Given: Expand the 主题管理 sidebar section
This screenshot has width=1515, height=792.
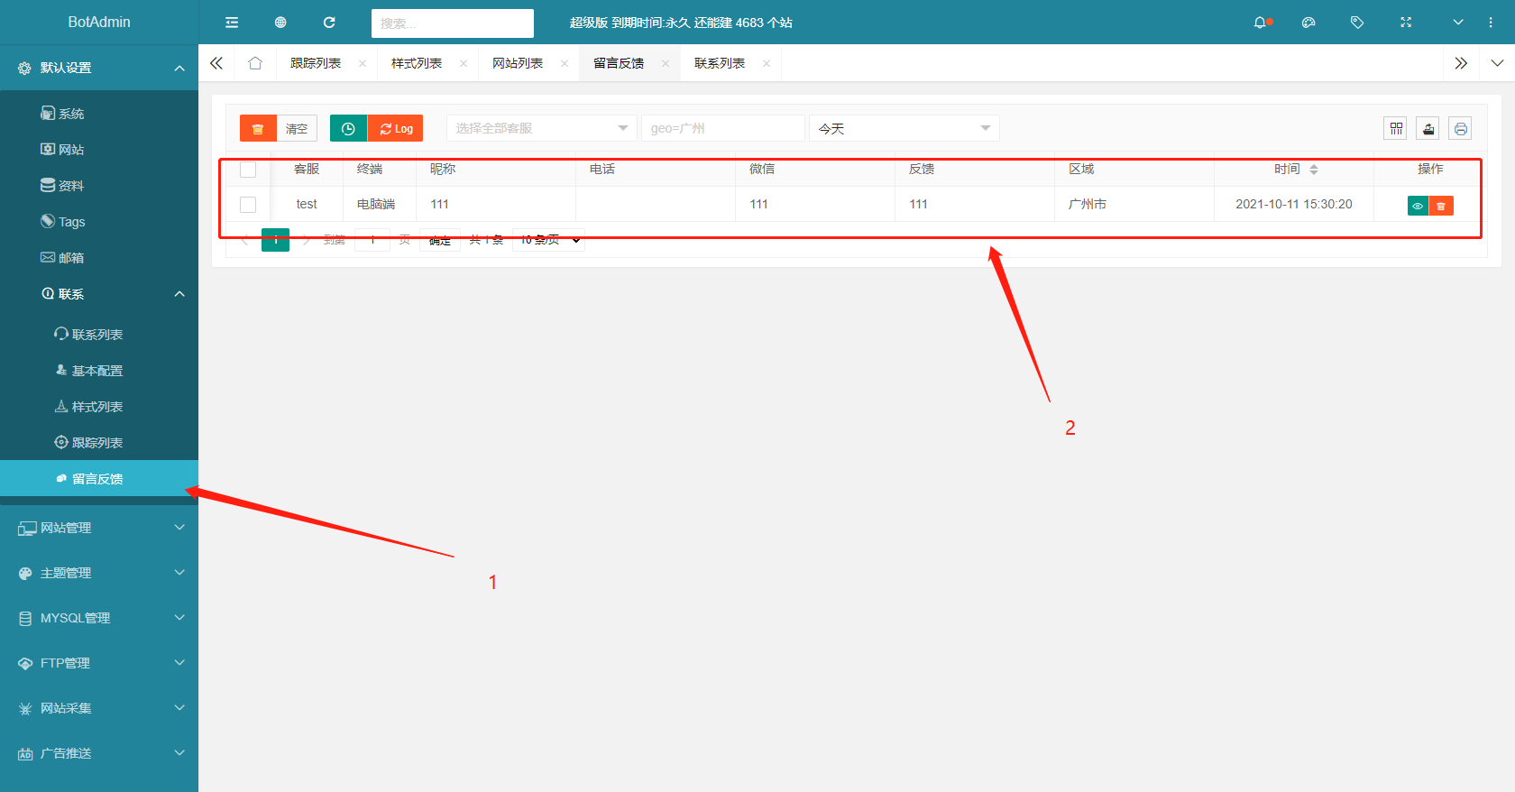Looking at the screenshot, I should point(99,573).
